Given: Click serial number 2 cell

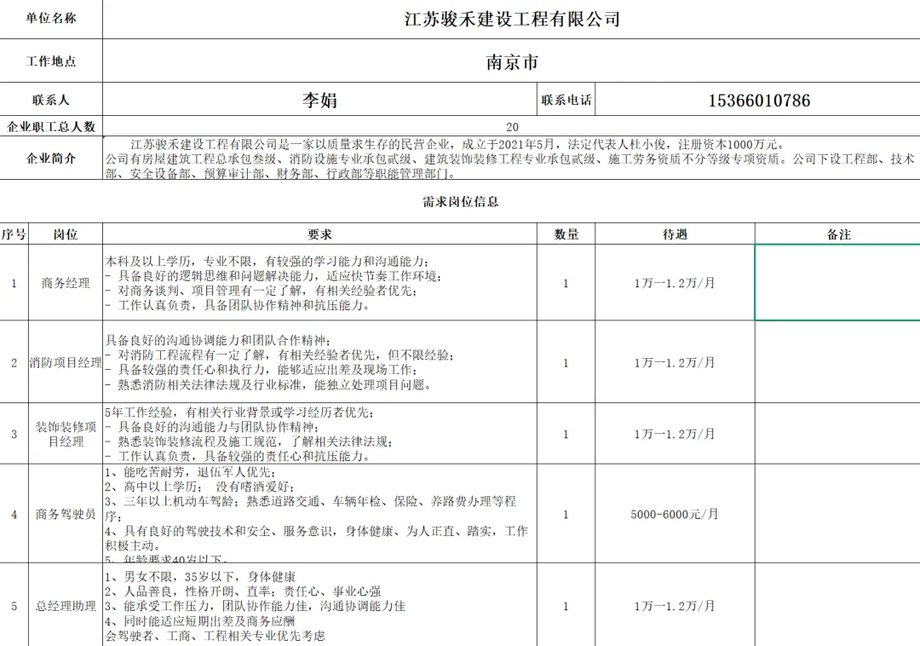Looking at the screenshot, I should 14,362.
